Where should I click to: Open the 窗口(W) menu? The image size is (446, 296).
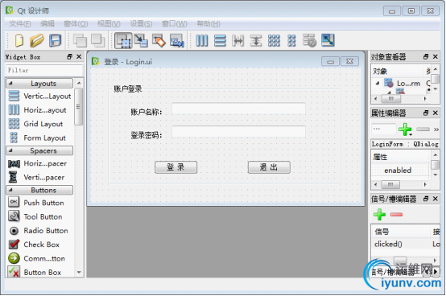click(x=175, y=23)
